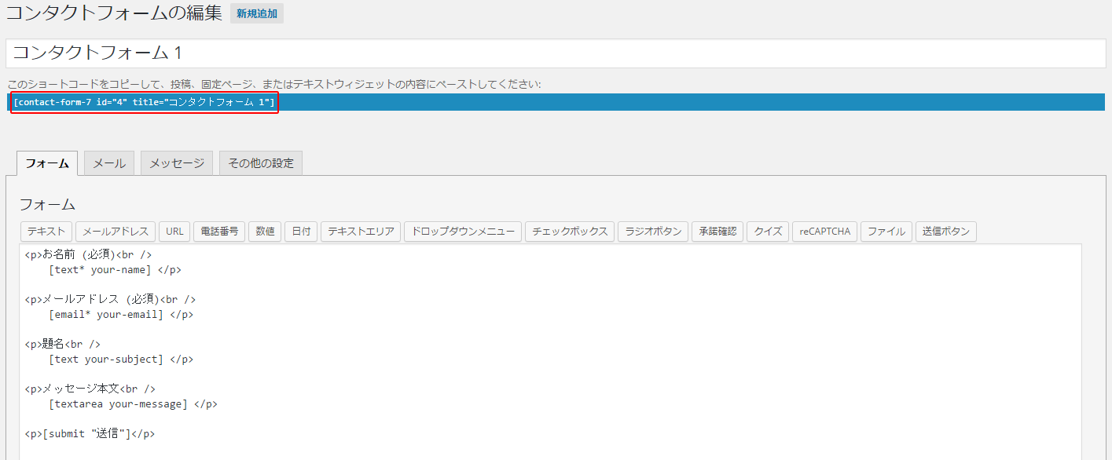Image resolution: width=1112 pixels, height=460 pixels.
Task: Open the メール tab
Action: (x=109, y=163)
